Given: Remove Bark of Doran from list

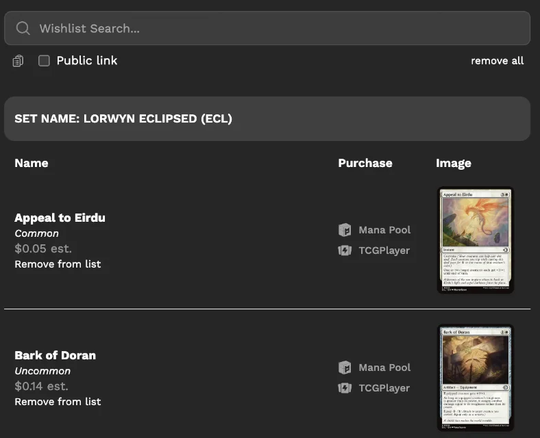Looking at the screenshot, I should pyautogui.click(x=58, y=402).
